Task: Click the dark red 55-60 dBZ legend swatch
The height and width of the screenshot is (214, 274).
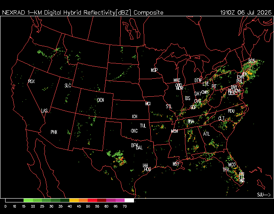Action: click(102, 200)
